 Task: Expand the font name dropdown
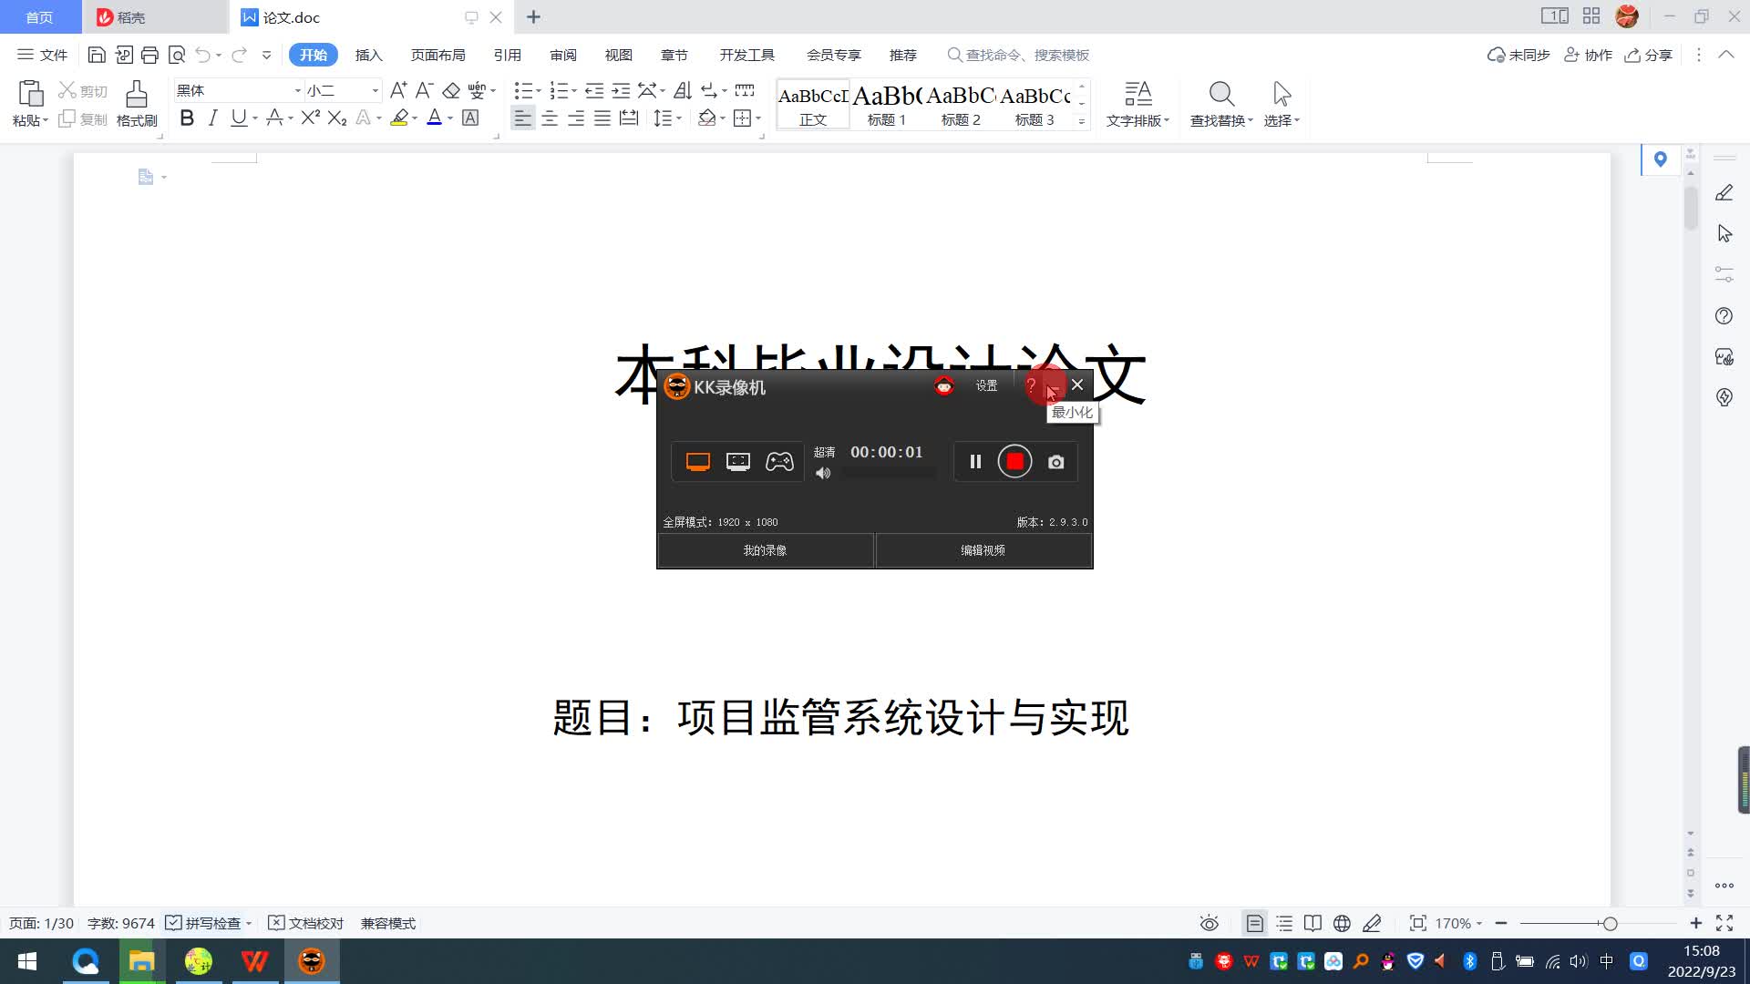coord(297,91)
